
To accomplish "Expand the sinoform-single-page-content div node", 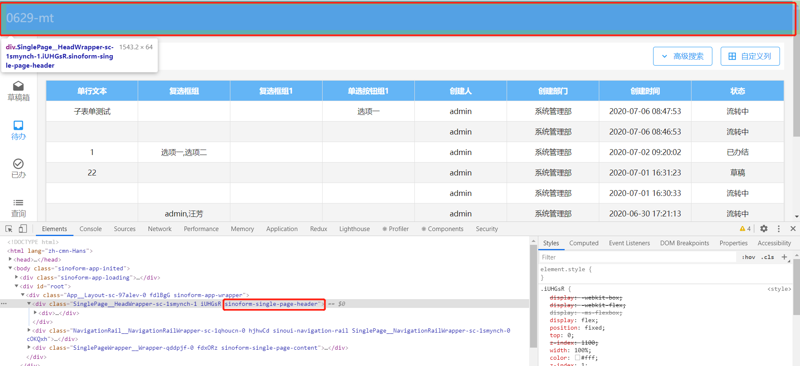I will coord(29,347).
